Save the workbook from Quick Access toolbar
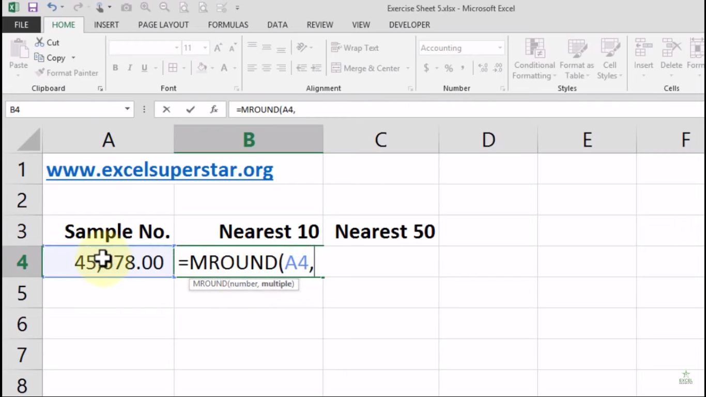706x397 pixels. (33, 7)
